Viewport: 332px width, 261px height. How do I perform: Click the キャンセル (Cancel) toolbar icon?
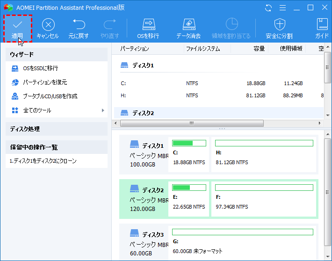point(48,25)
